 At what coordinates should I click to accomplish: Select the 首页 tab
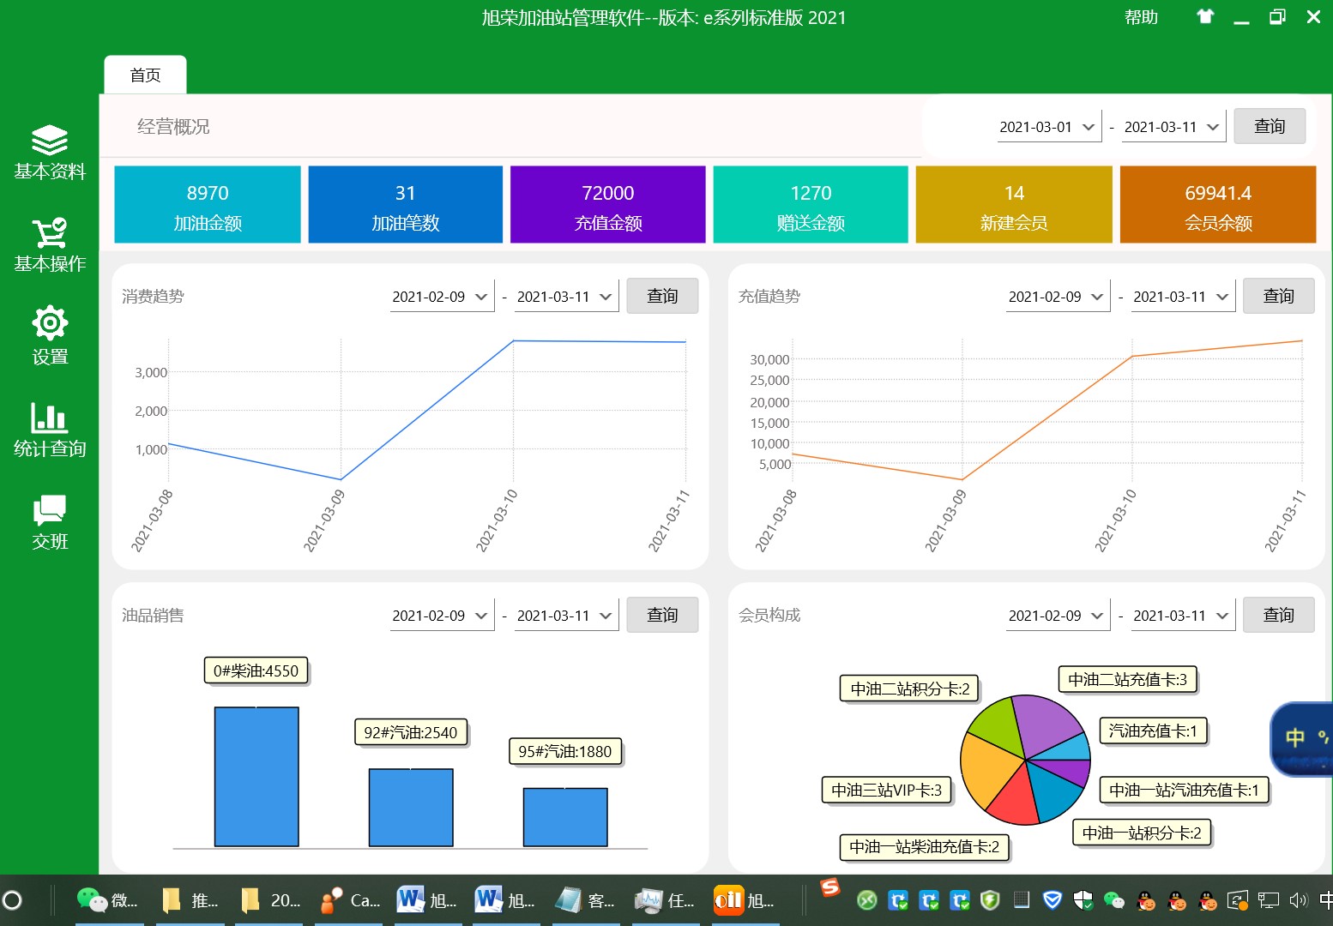point(145,75)
